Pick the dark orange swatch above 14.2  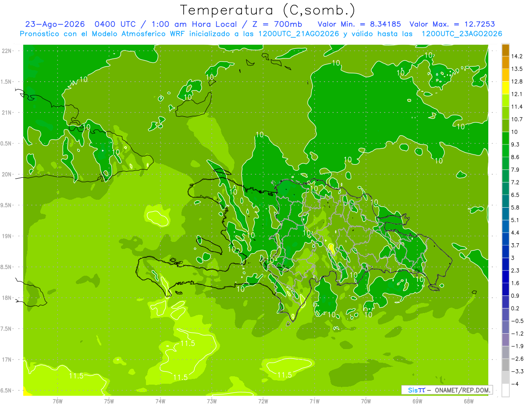coord(505,50)
